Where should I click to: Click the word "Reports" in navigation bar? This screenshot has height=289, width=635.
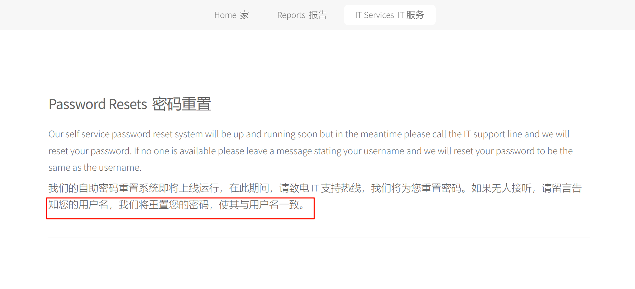pyautogui.click(x=291, y=15)
